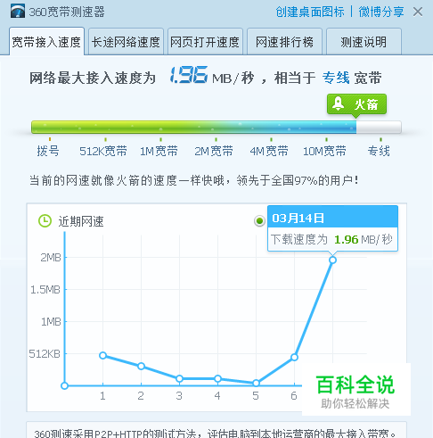Click the speed level progress bar
The height and width of the screenshot is (438, 433).
coord(216,128)
